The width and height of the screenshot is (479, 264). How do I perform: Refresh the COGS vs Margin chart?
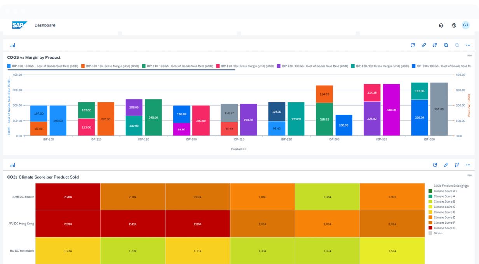[x=413, y=45]
